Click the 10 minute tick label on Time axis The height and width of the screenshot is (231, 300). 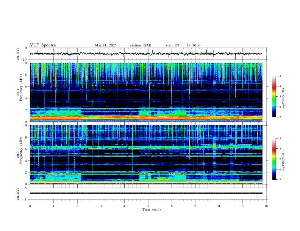(266, 206)
